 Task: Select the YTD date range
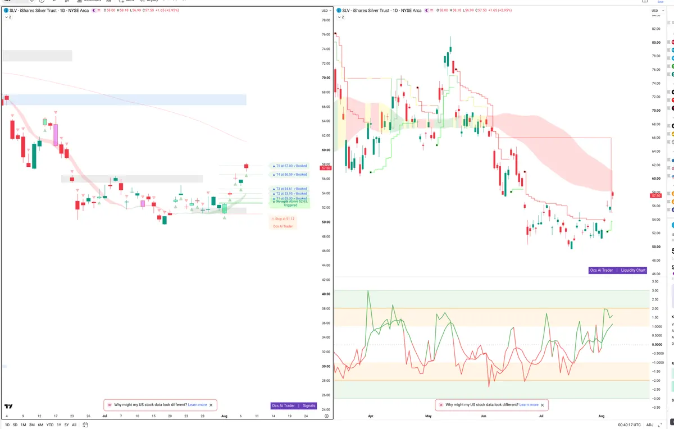pos(50,425)
